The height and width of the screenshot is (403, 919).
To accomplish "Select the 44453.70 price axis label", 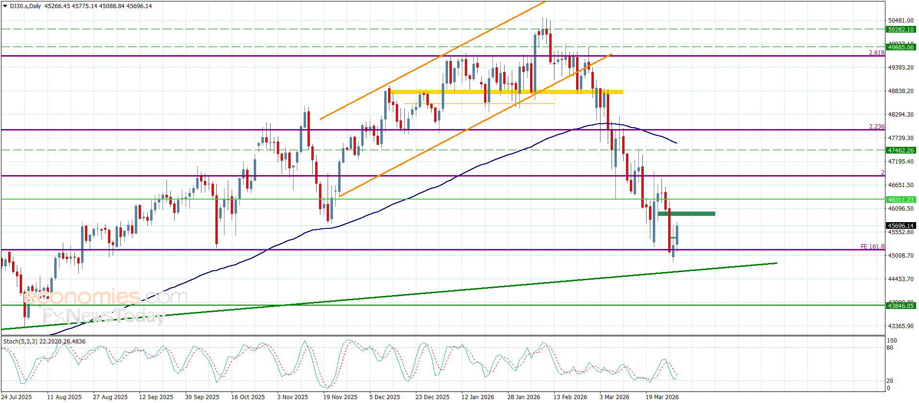I will point(901,279).
